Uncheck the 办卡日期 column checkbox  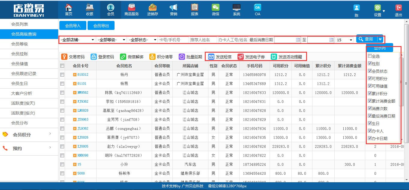370,138
